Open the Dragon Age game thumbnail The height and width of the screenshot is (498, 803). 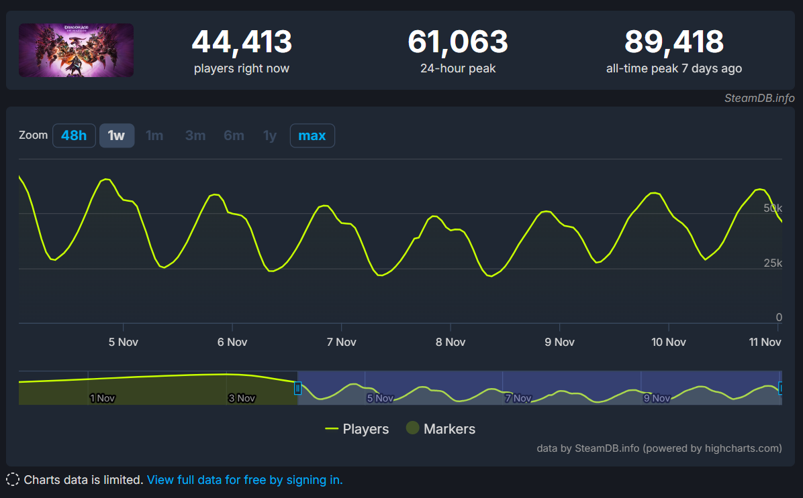coord(77,50)
